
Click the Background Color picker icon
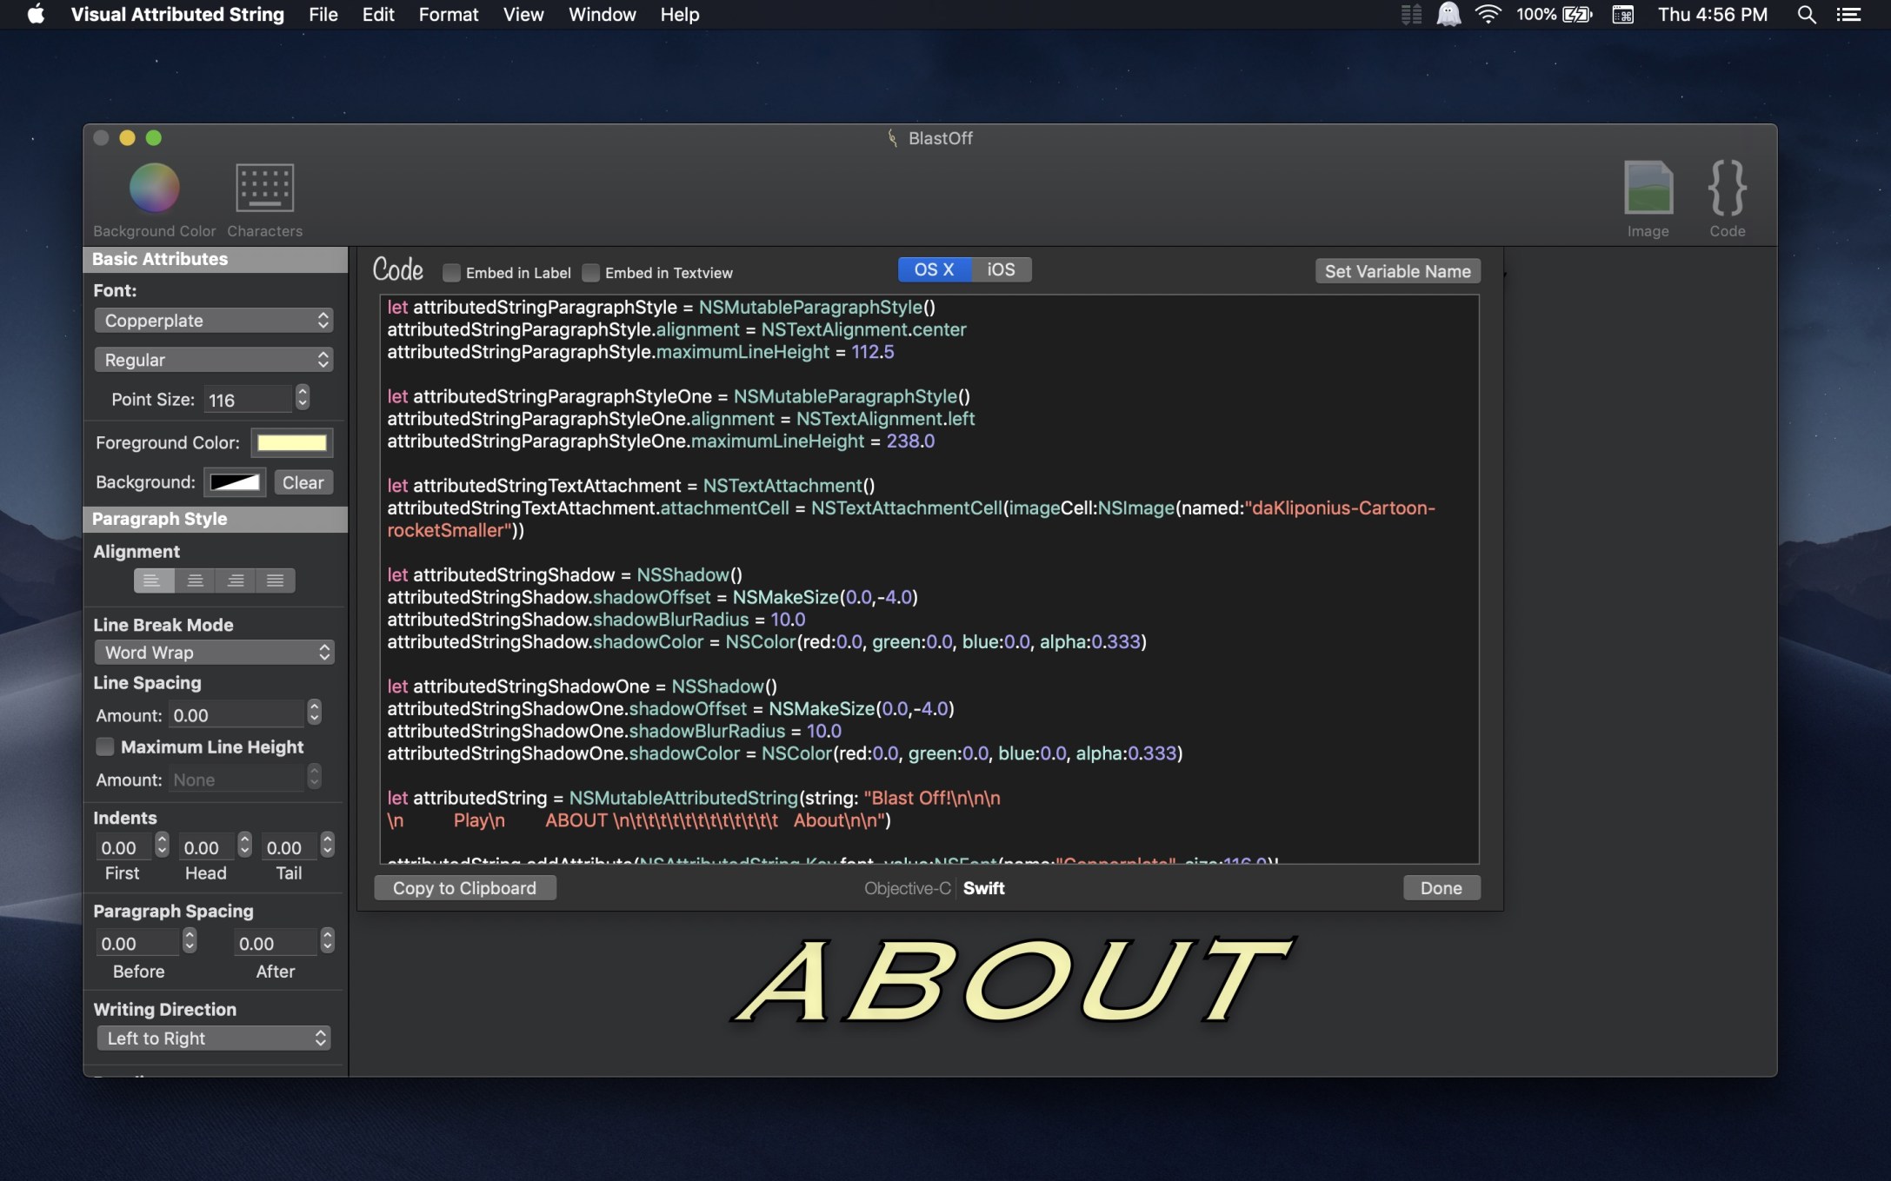click(154, 186)
